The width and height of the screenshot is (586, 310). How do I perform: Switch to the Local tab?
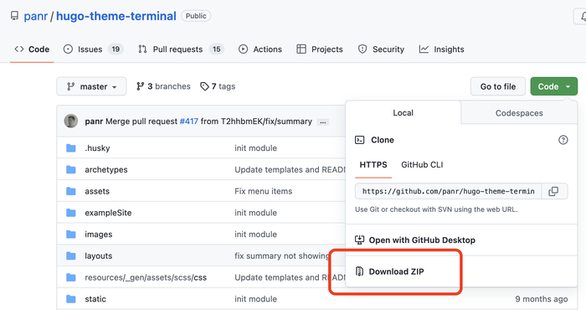403,113
